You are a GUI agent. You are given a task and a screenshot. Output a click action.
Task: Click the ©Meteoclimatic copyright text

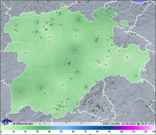23,124
